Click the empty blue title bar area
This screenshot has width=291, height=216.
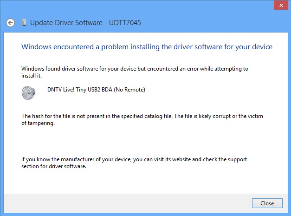point(139,7)
